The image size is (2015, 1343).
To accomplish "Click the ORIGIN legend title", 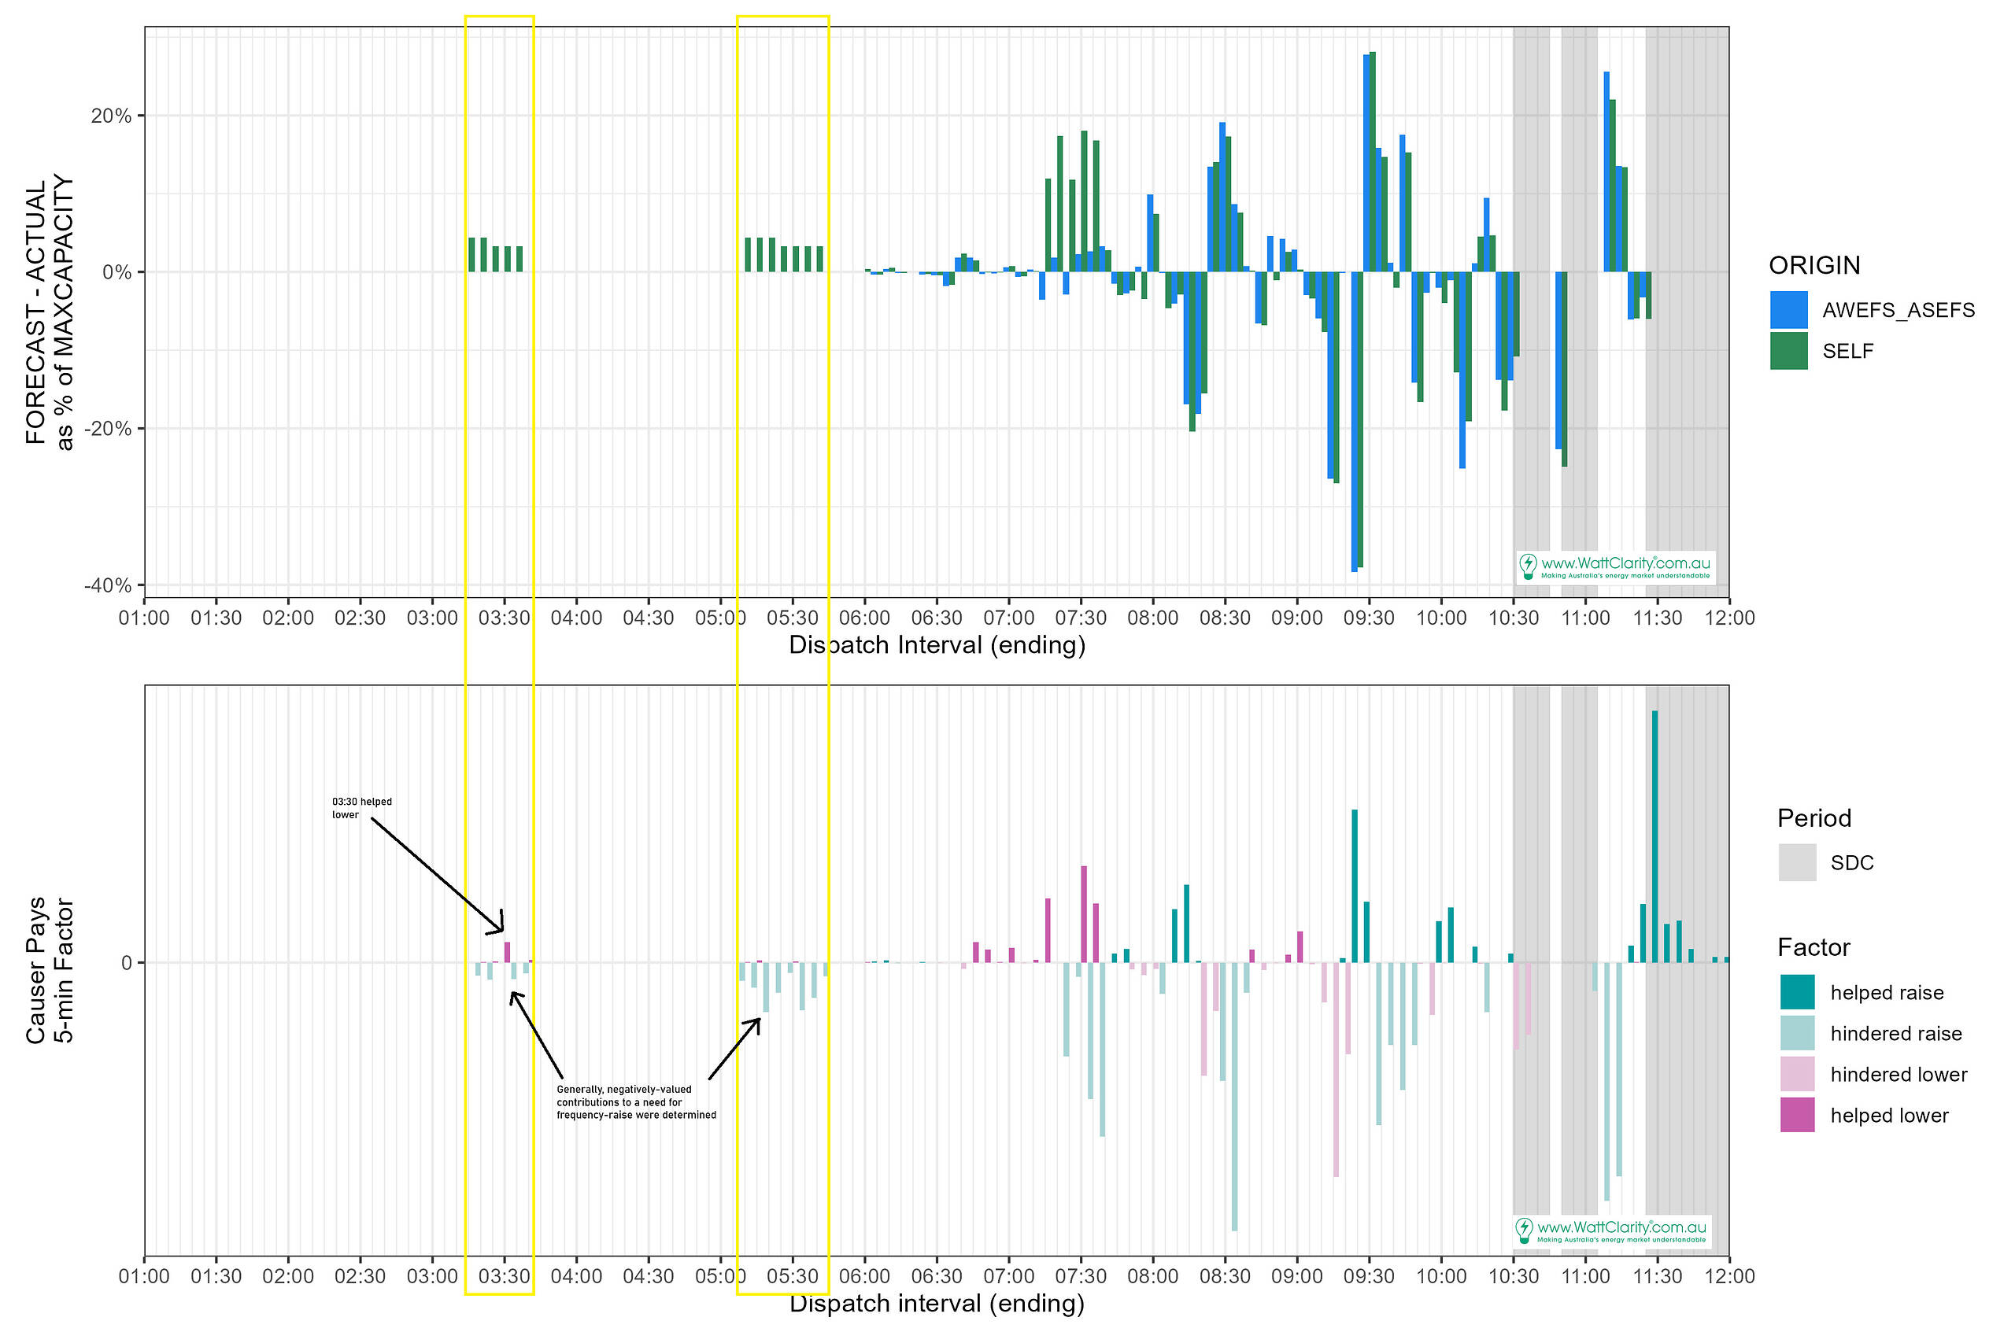I will pyautogui.click(x=1814, y=265).
